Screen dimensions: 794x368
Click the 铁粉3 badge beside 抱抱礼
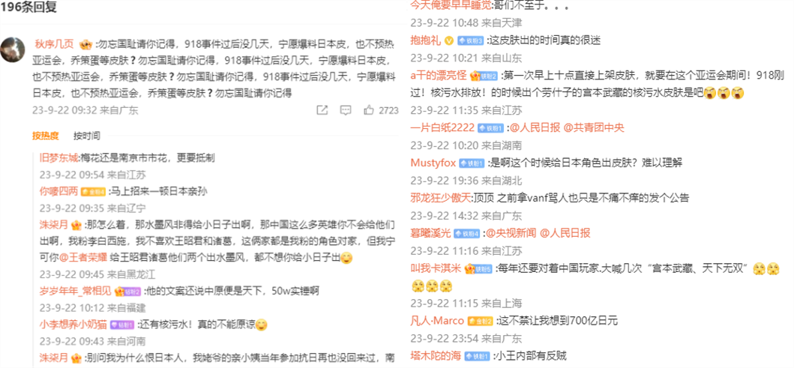tap(470, 40)
